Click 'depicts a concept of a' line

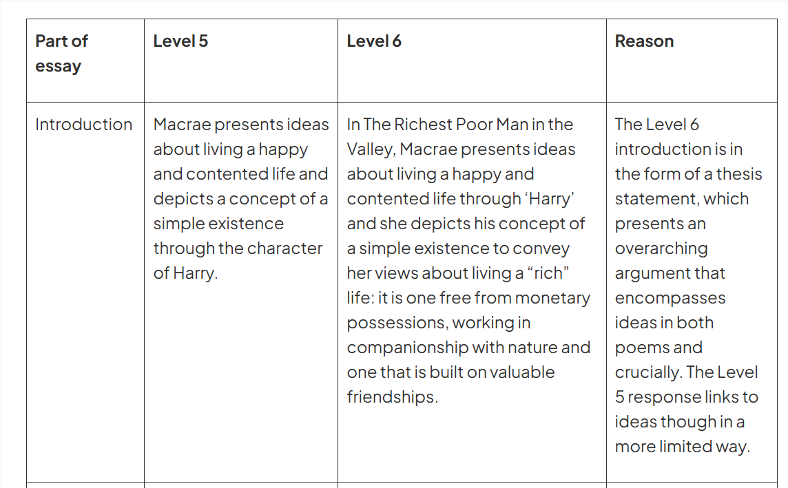240,199
